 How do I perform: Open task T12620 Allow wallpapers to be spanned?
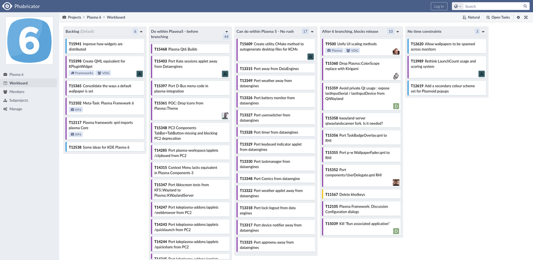coord(447,47)
